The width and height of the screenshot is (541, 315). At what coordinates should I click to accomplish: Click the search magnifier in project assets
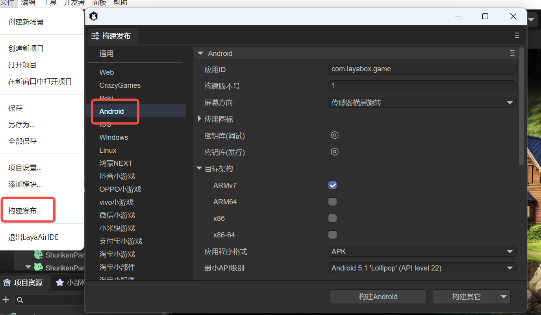point(20,300)
